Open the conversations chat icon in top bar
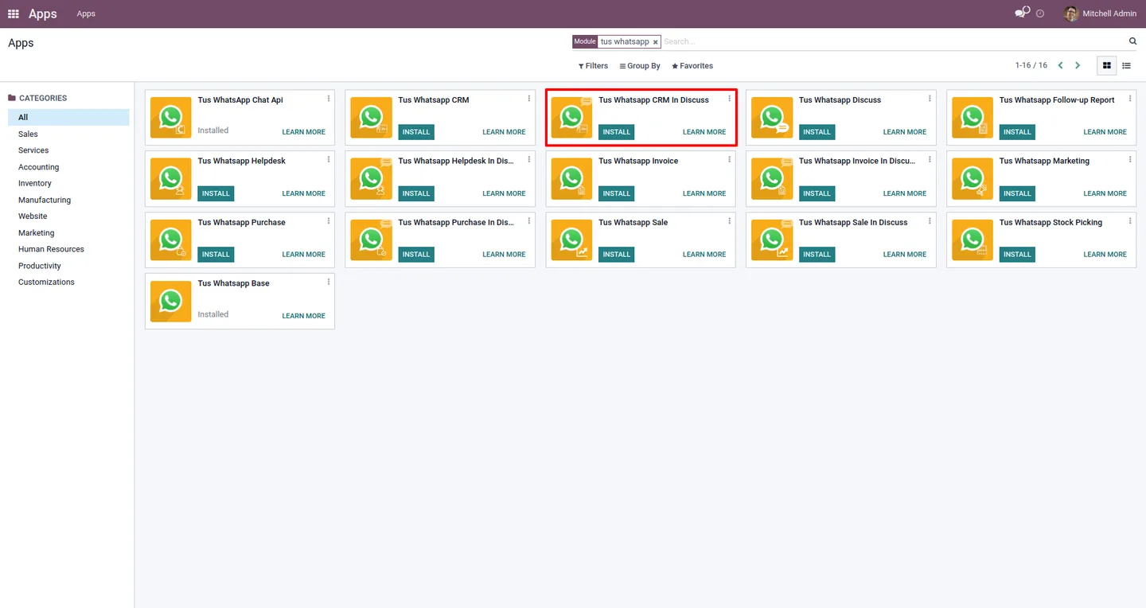Image resolution: width=1146 pixels, height=608 pixels. tap(1022, 13)
